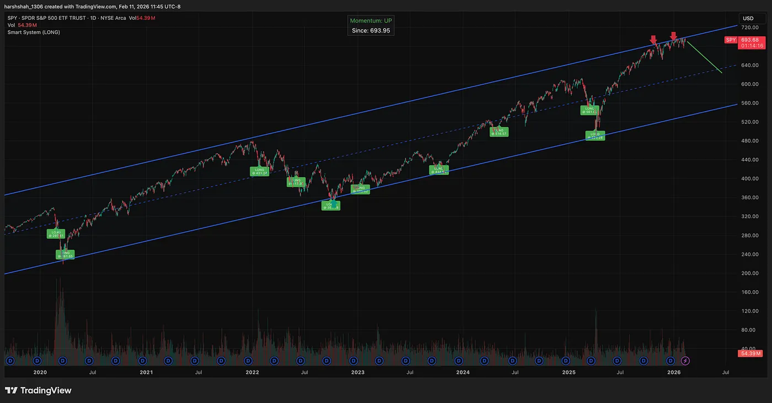Click the 200.00 price axis label
Image resolution: width=772 pixels, height=403 pixels.
(750, 273)
